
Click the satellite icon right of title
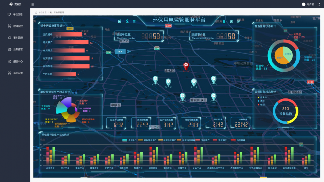pos(231,21)
